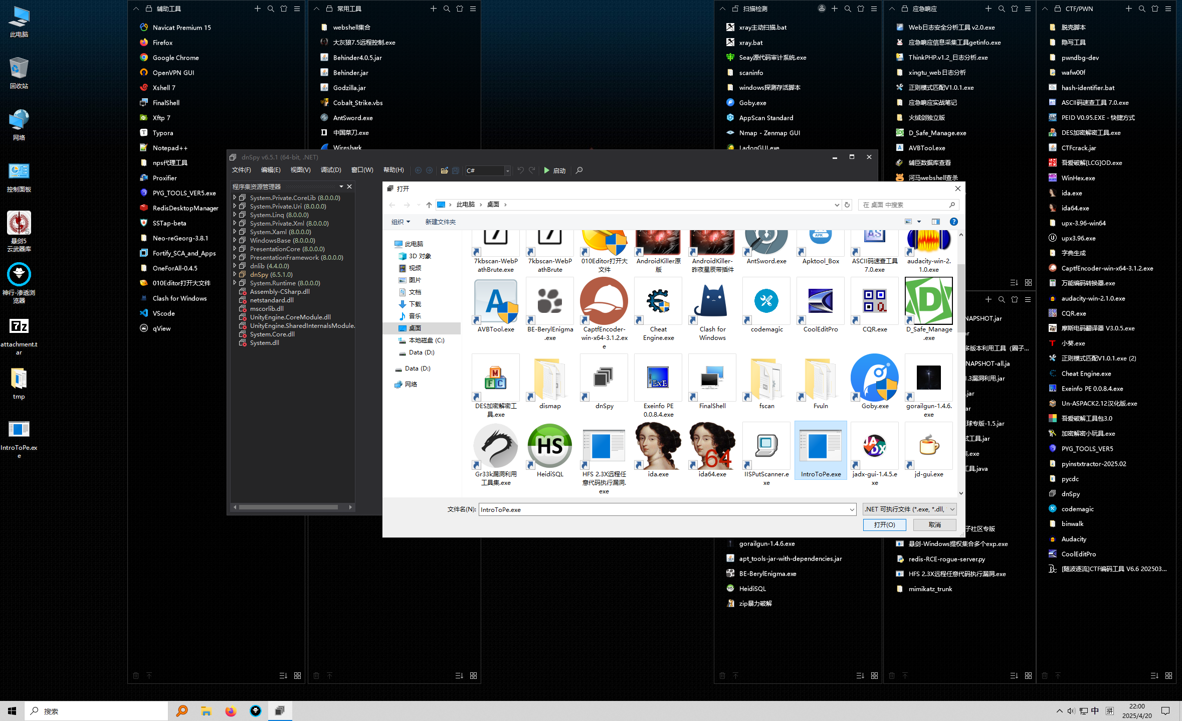This screenshot has height=721, width=1182.
Task: Select Goby.exe in the open dialog
Action: (x=875, y=382)
